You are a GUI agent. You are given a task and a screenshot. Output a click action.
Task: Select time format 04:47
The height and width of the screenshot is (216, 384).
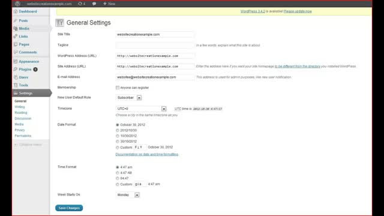[118, 178]
